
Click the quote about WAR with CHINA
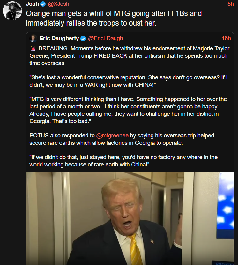coord(129,81)
